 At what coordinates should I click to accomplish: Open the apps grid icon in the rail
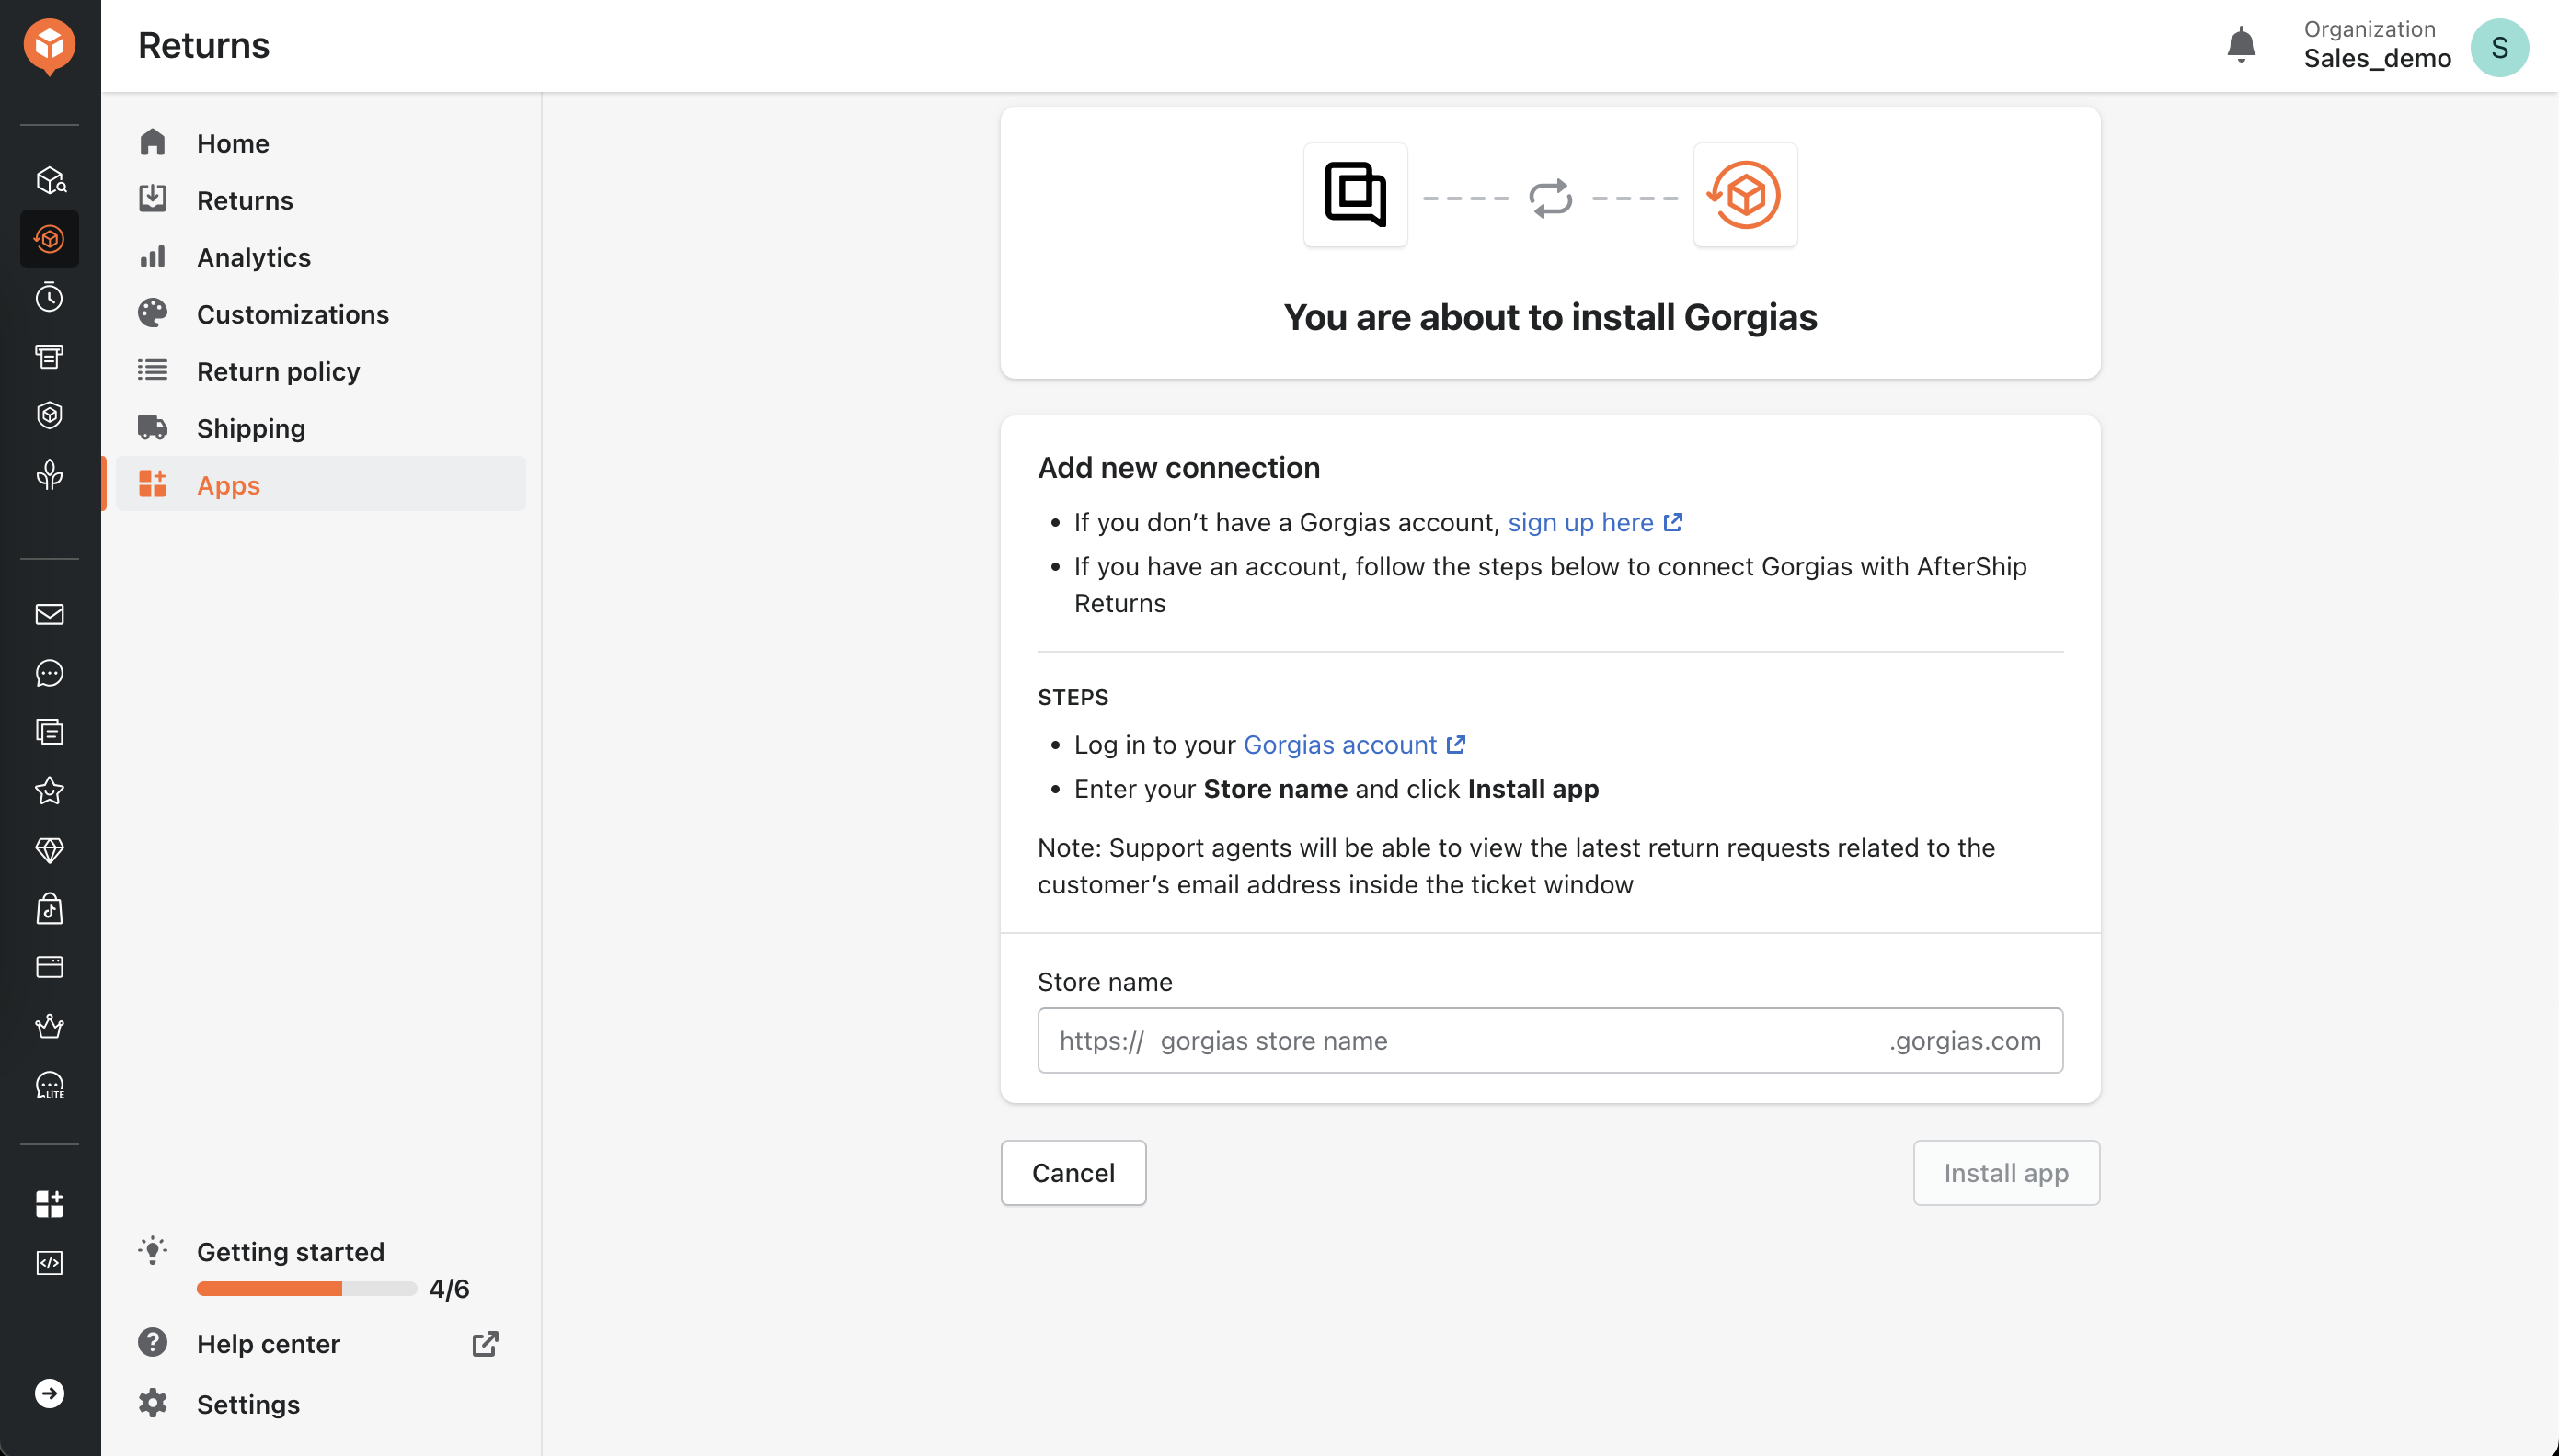coord(49,1204)
